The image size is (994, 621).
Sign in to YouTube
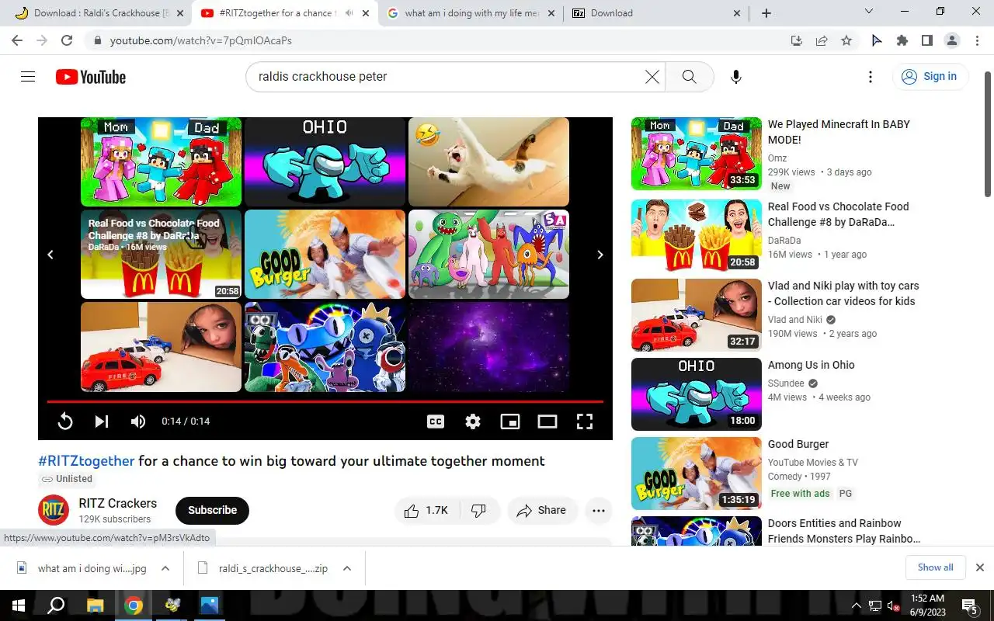pyautogui.click(x=930, y=77)
